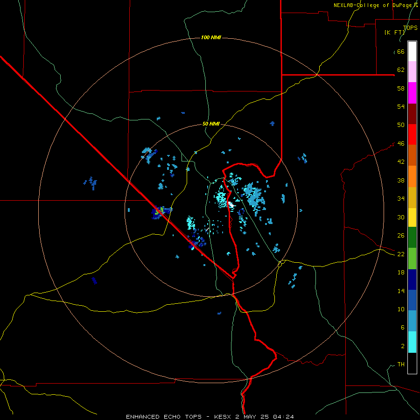Click the medium blue legend swatch

(412, 300)
